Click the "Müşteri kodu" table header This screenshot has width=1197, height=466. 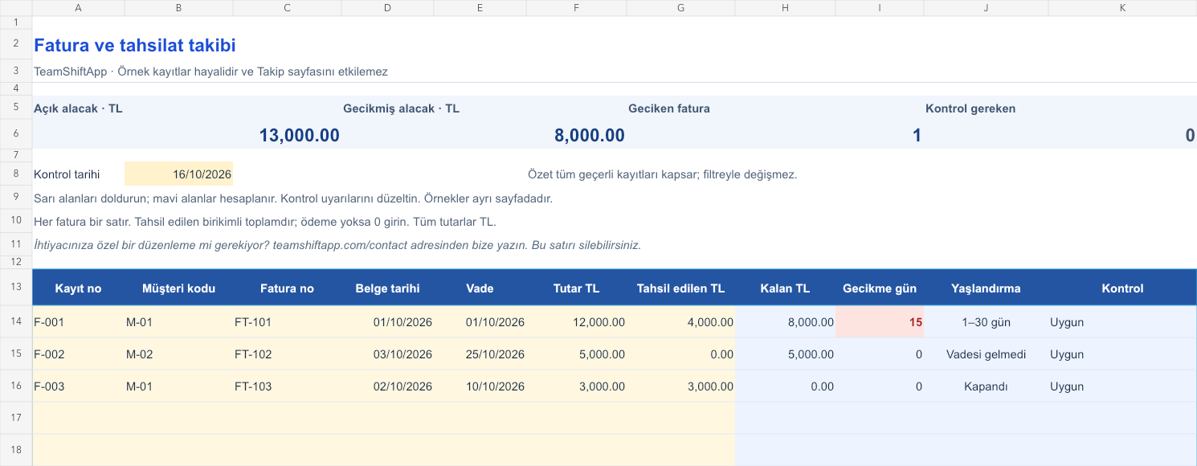[178, 288]
